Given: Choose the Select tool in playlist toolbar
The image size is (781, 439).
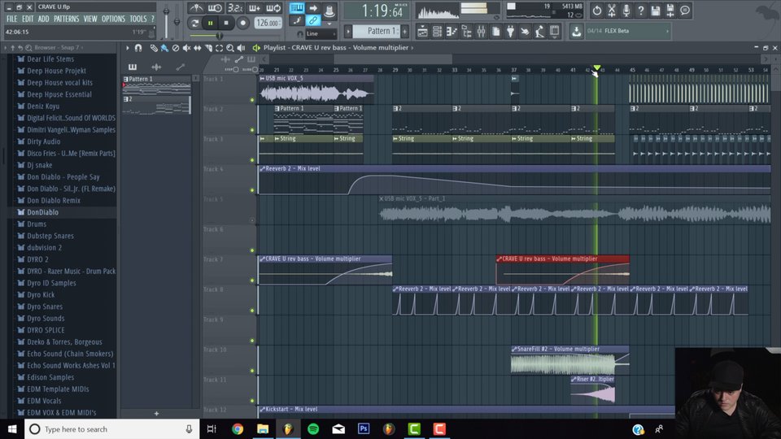Looking at the screenshot, I should click(219, 48).
